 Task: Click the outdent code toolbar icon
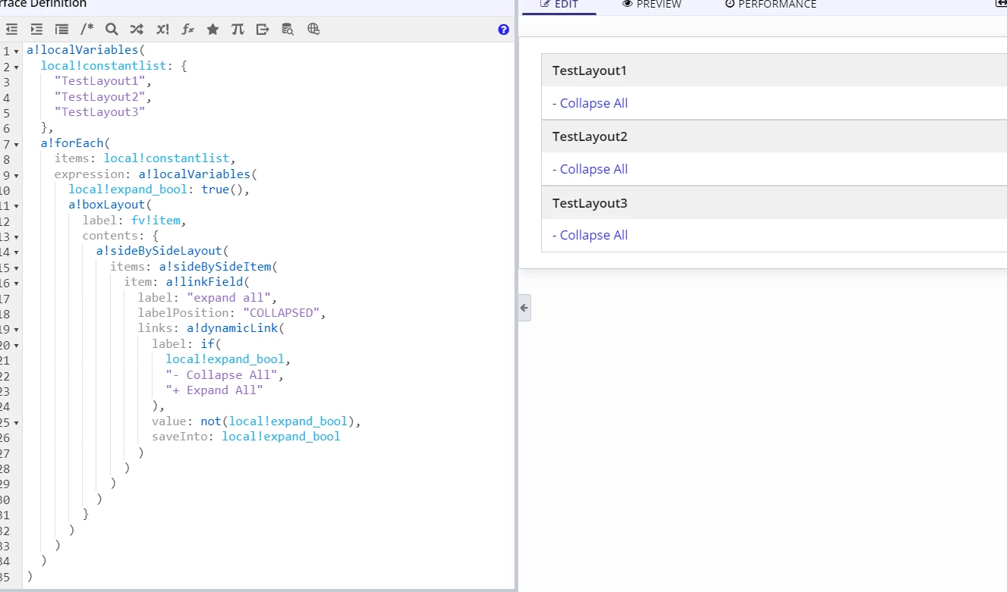click(x=11, y=30)
